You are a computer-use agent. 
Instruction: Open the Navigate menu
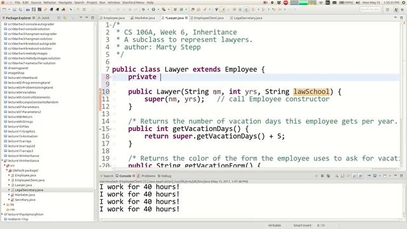click(65, 3)
